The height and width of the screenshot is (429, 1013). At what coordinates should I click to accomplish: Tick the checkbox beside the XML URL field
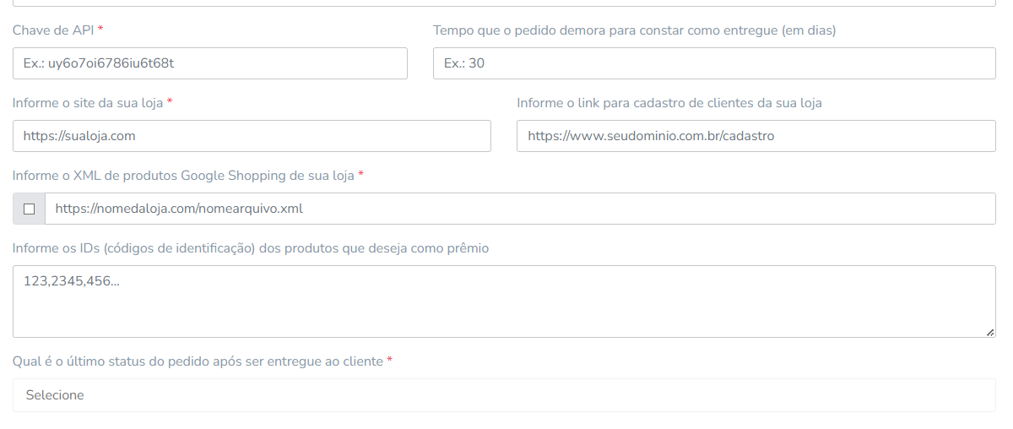click(x=29, y=209)
